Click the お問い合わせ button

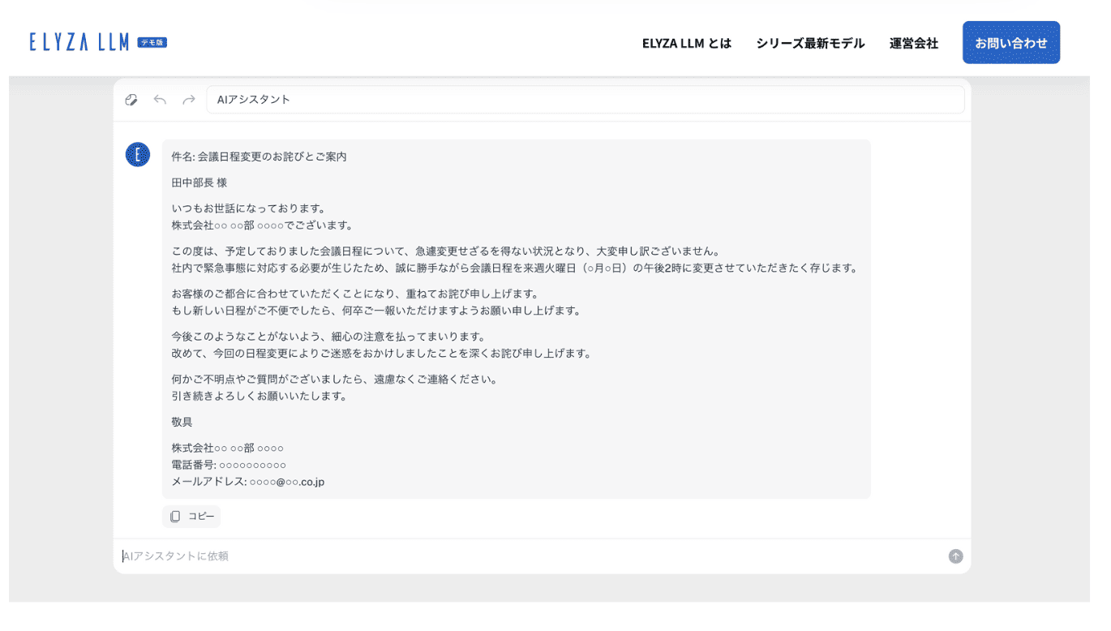1011,42
